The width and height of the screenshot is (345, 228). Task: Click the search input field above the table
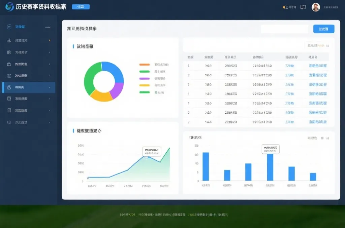(284, 29)
